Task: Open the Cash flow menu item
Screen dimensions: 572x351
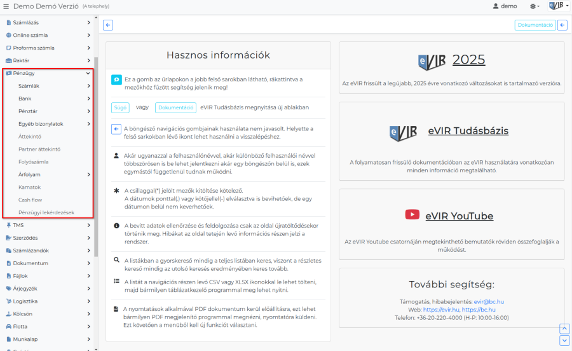Action: pos(31,200)
